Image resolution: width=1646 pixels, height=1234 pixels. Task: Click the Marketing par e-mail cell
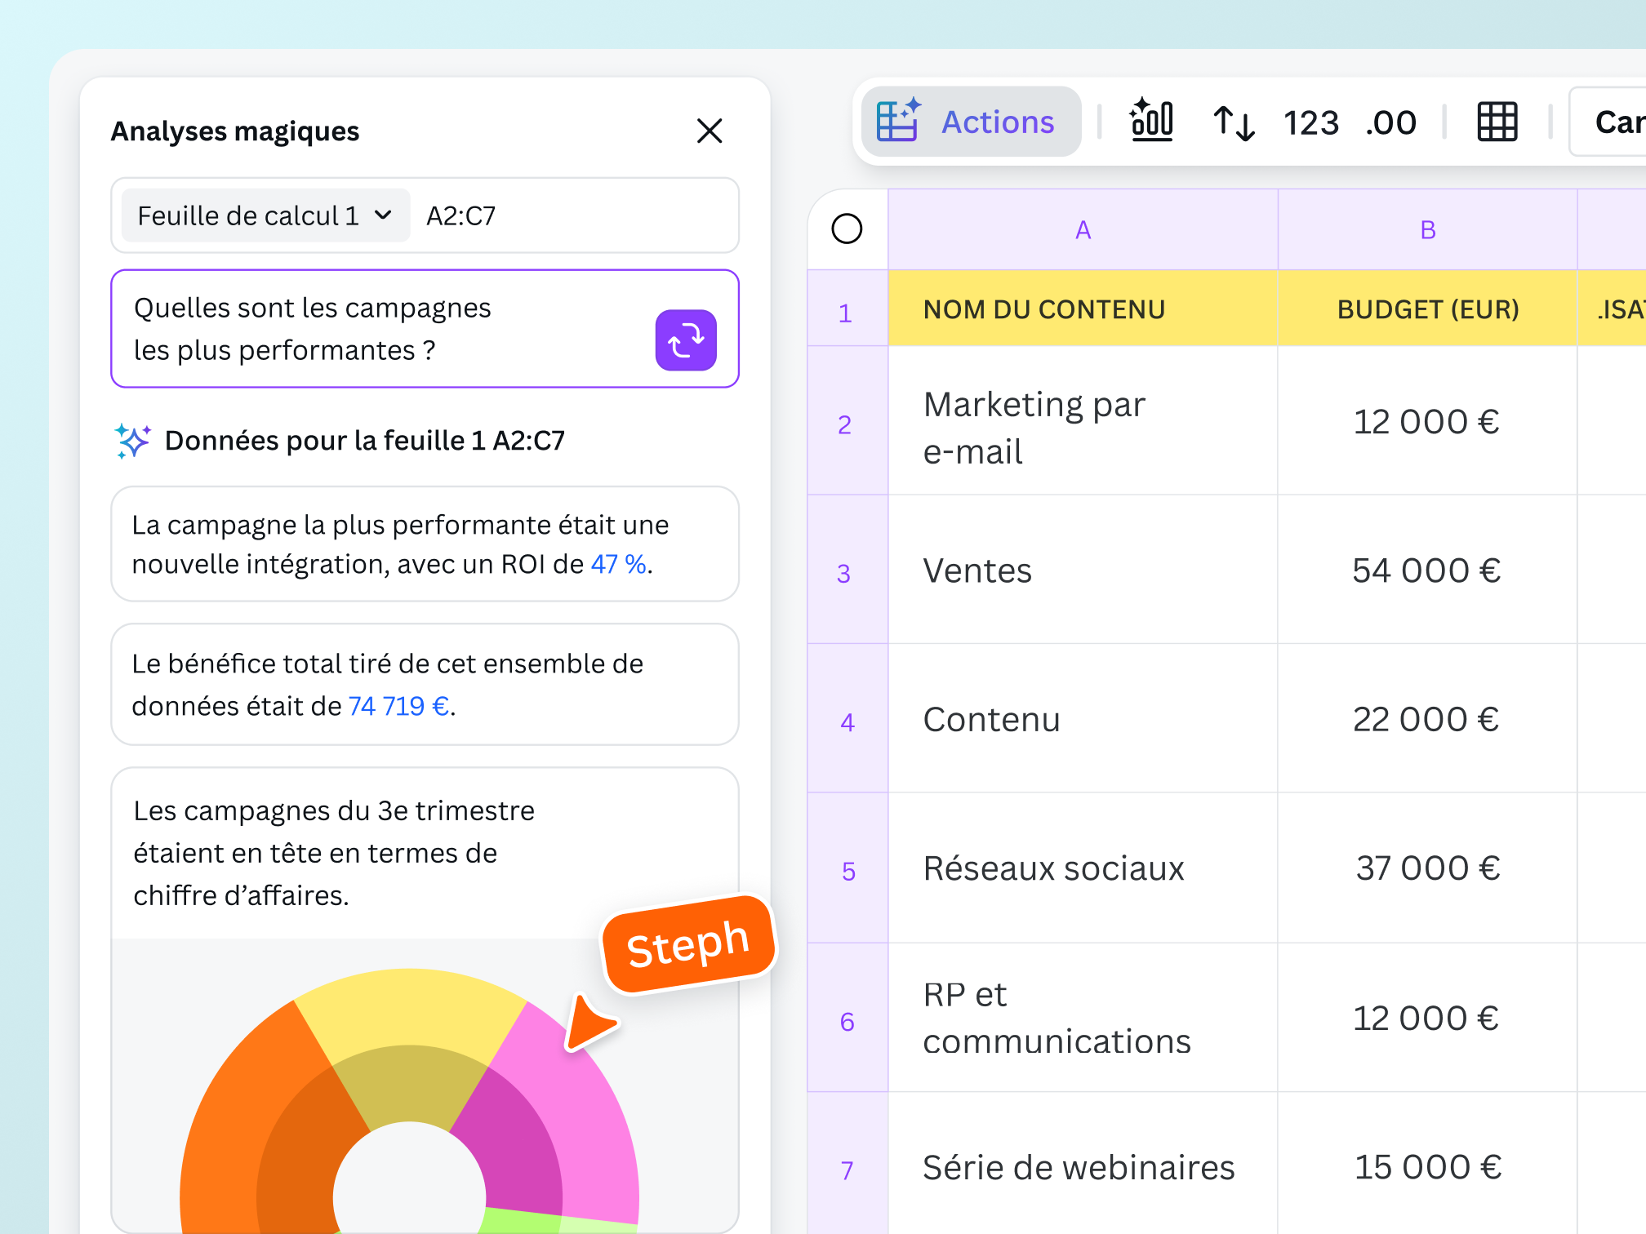pos(1083,421)
